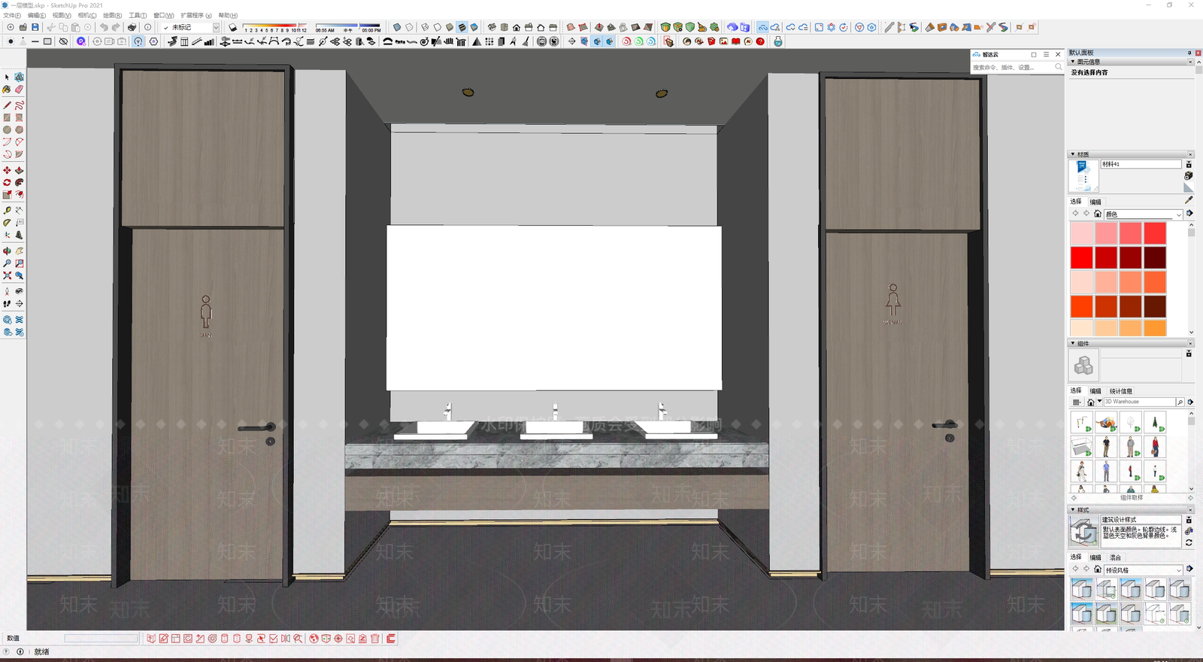The width and height of the screenshot is (1203, 662).
Task: Open the 视图(V) View menu
Action: (x=62, y=15)
